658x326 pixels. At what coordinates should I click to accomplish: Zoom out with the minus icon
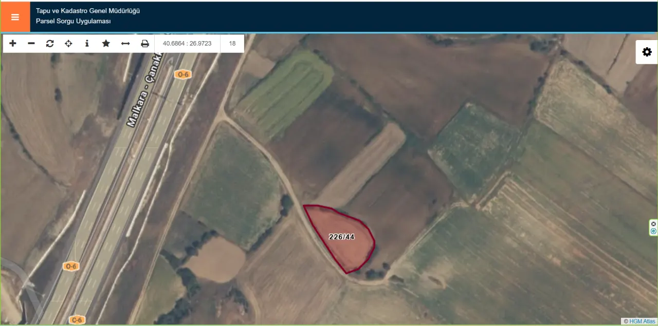(x=31, y=44)
